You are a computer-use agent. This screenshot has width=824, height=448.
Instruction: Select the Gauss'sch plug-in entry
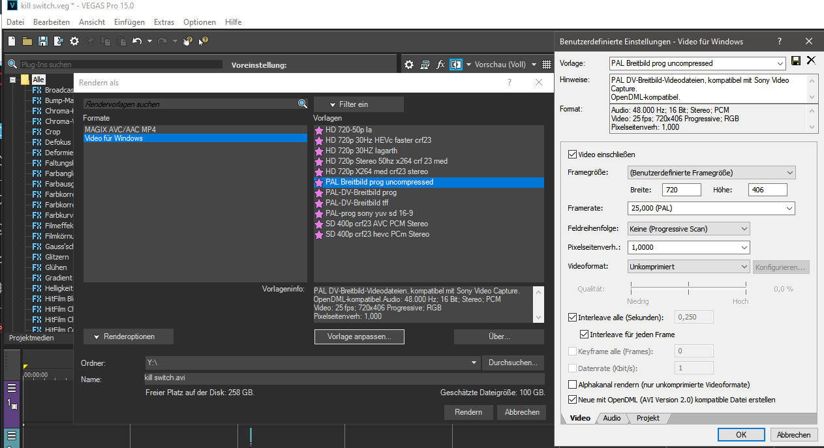point(59,246)
